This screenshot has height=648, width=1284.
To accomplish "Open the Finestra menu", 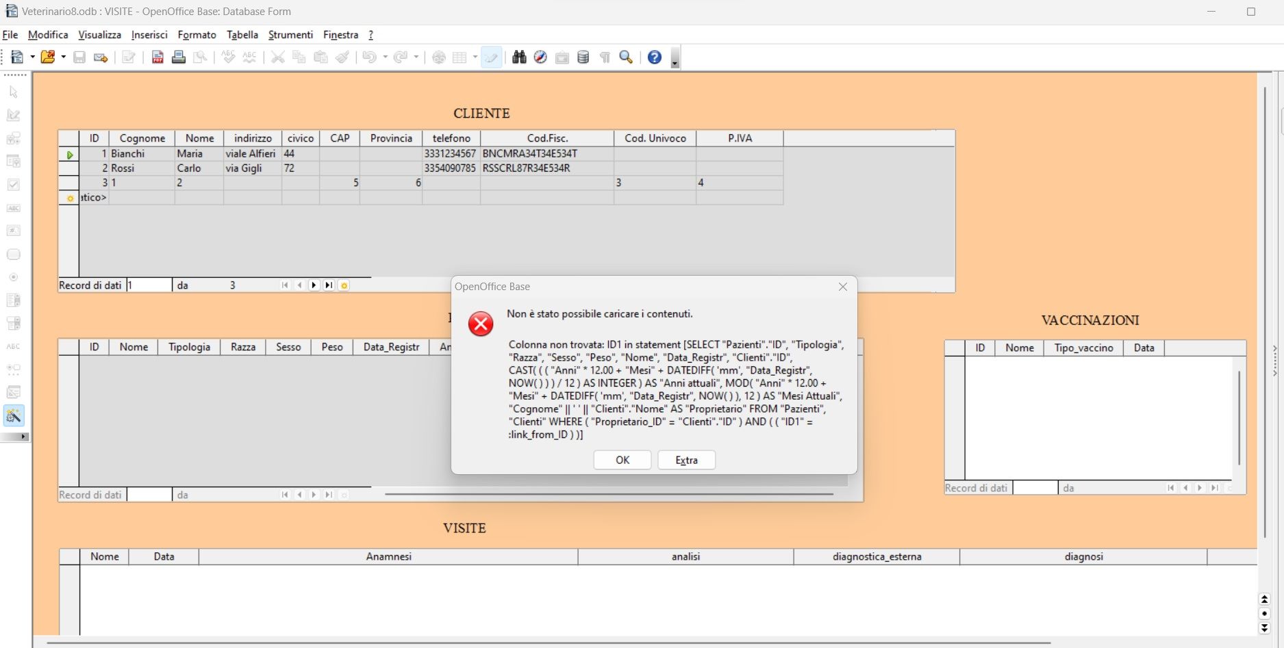I will [x=340, y=35].
